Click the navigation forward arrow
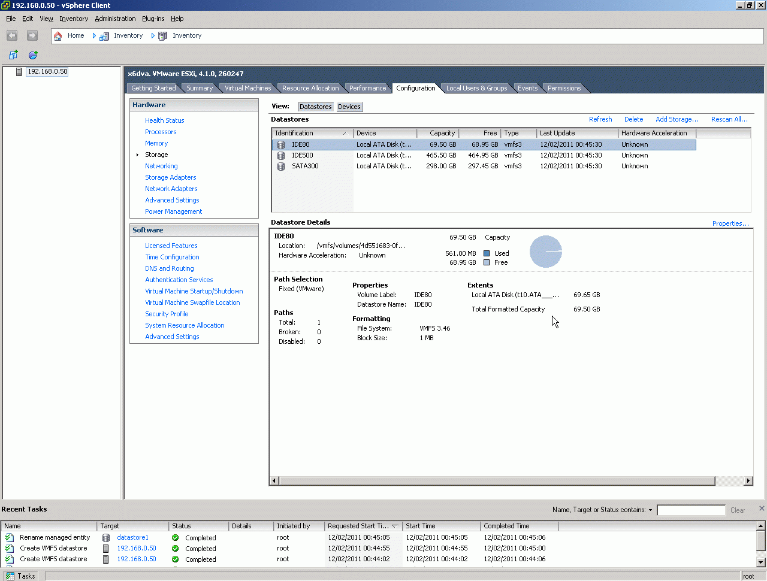The image size is (767, 581). point(32,36)
